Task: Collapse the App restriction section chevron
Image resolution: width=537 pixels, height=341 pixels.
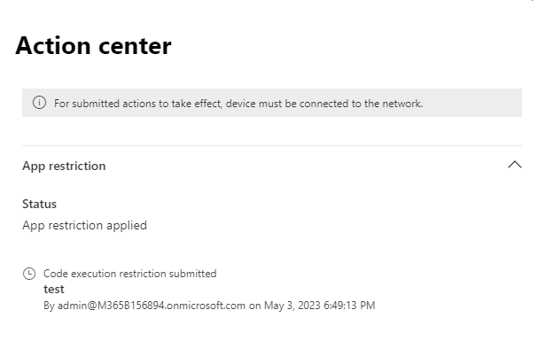Action: pos(514,166)
